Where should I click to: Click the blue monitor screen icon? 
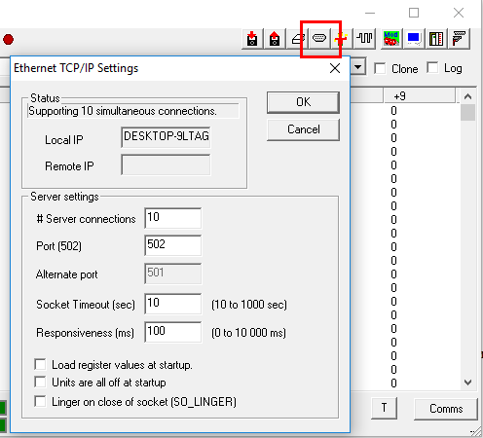pyautogui.click(x=414, y=39)
